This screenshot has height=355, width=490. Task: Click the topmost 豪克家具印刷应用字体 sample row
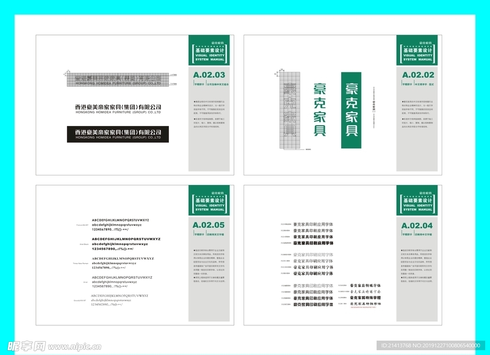313,224
